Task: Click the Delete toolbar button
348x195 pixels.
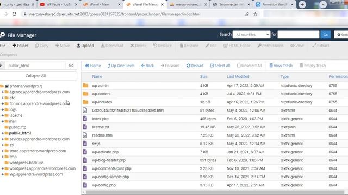Action: (139, 45)
